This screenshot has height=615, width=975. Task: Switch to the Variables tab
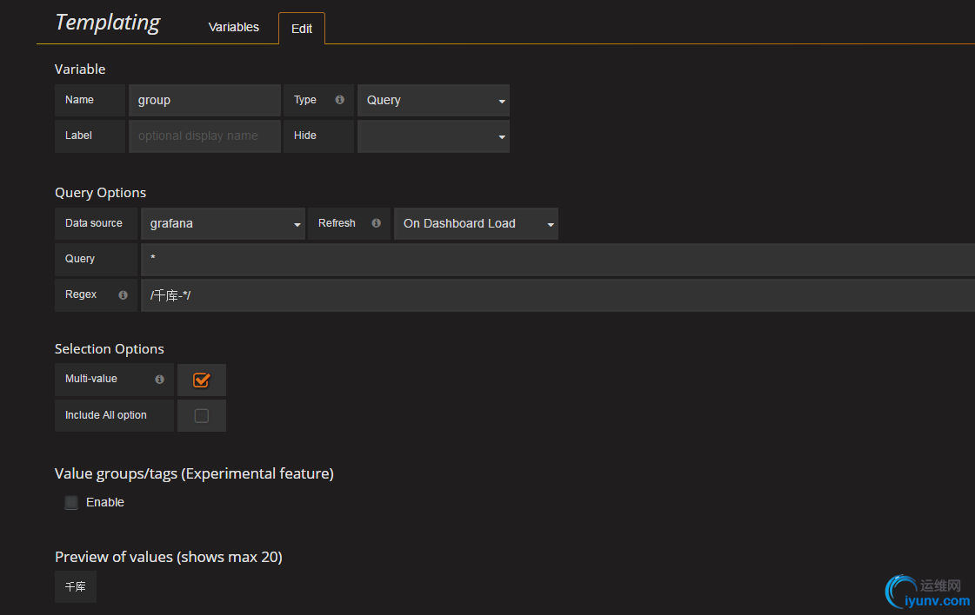pyautogui.click(x=234, y=27)
